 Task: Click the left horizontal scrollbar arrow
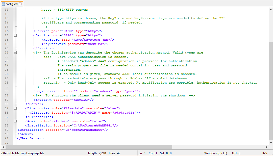point(3,147)
